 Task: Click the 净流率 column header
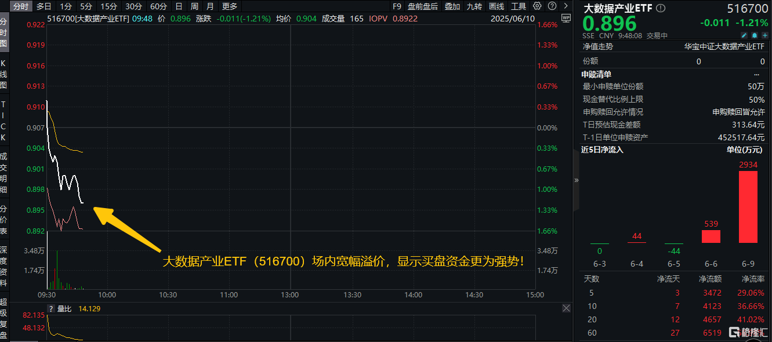[753, 279]
